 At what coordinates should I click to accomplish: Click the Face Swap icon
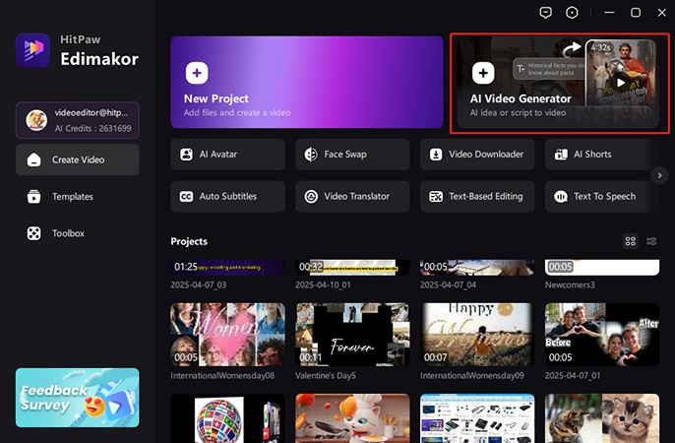coord(311,155)
